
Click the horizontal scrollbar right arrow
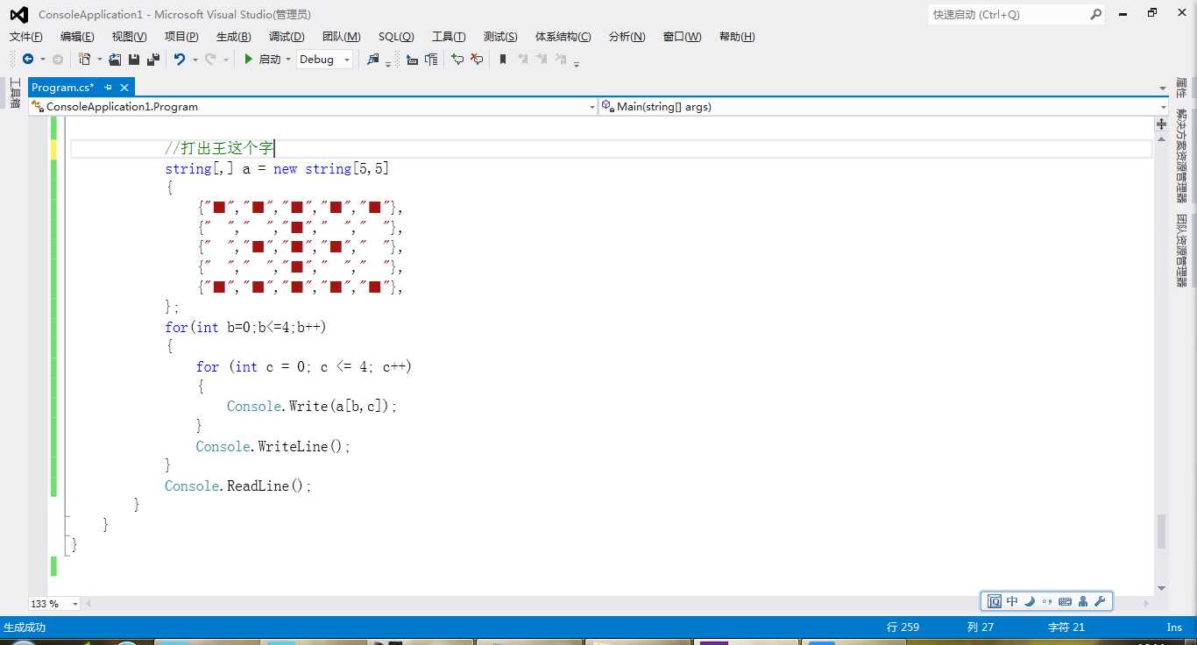pos(1146,604)
